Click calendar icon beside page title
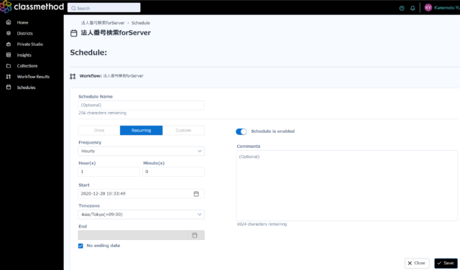The image size is (460, 270). tap(74, 33)
